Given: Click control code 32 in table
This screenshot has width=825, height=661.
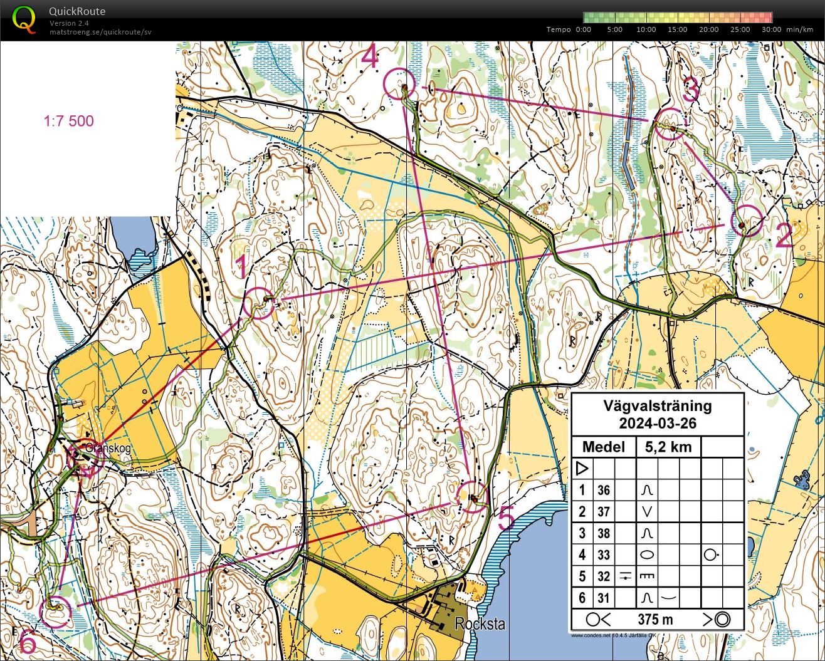Looking at the screenshot, I should (x=603, y=576).
